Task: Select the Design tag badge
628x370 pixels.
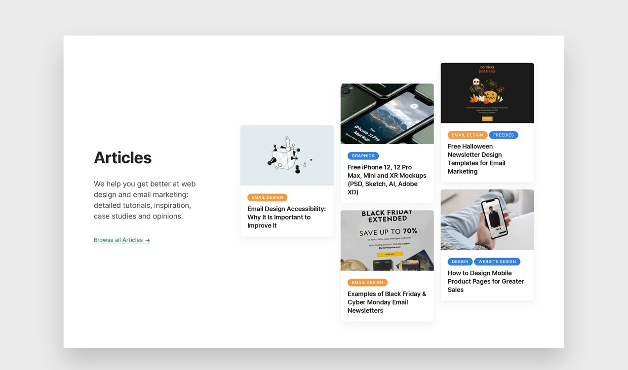Action: click(x=460, y=262)
